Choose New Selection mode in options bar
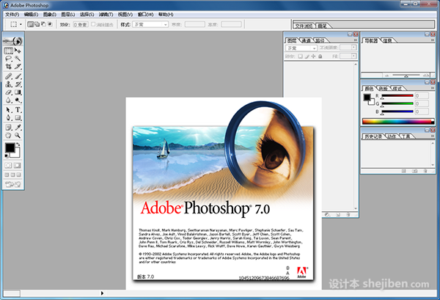 pyautogui.click(x=30, y=24)
